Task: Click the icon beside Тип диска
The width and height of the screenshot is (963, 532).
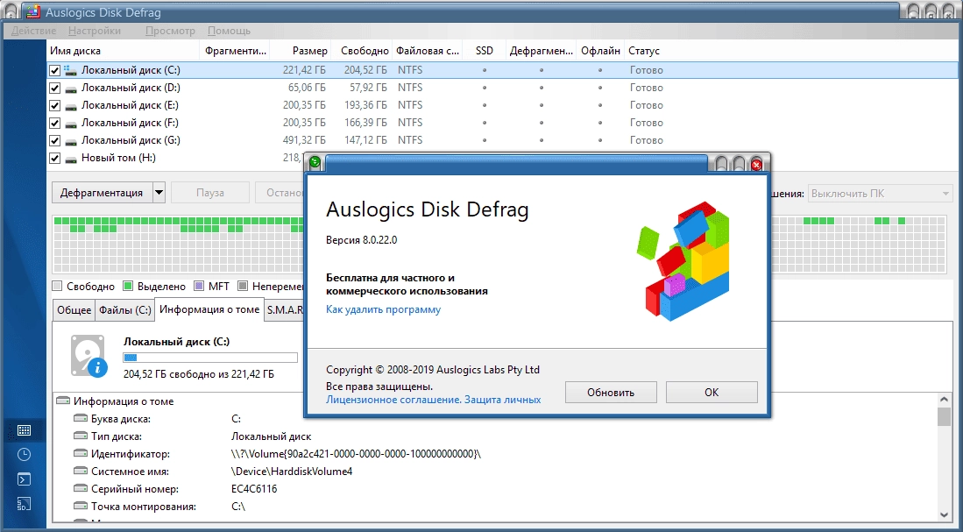Action: click(x=81, y=436)
